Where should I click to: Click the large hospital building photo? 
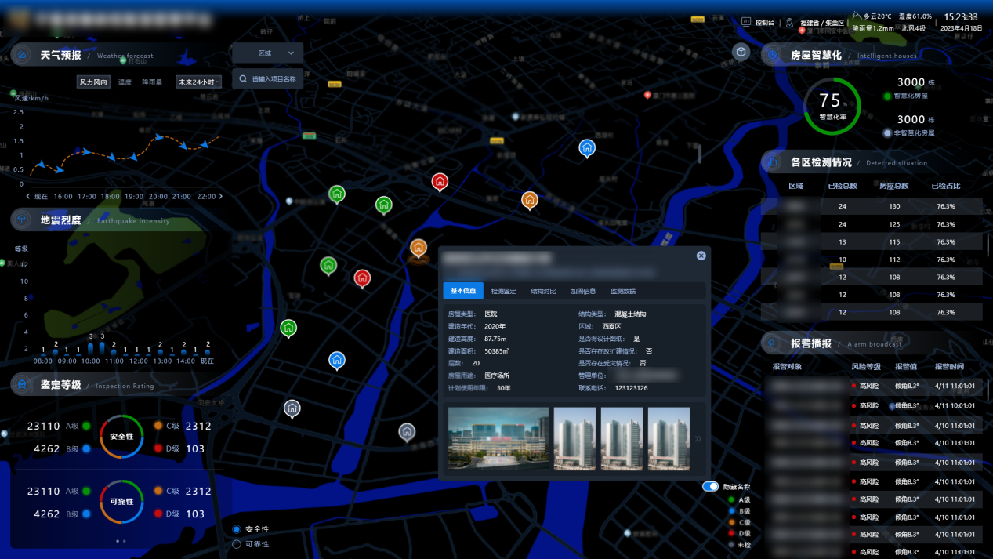pyautogui.click(x=498, y=438)
